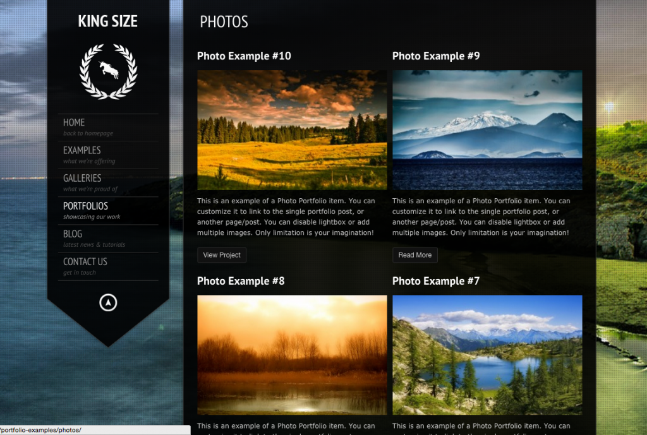View the orange misty trees thumbnail
The image size is (647, 435).
292,354
